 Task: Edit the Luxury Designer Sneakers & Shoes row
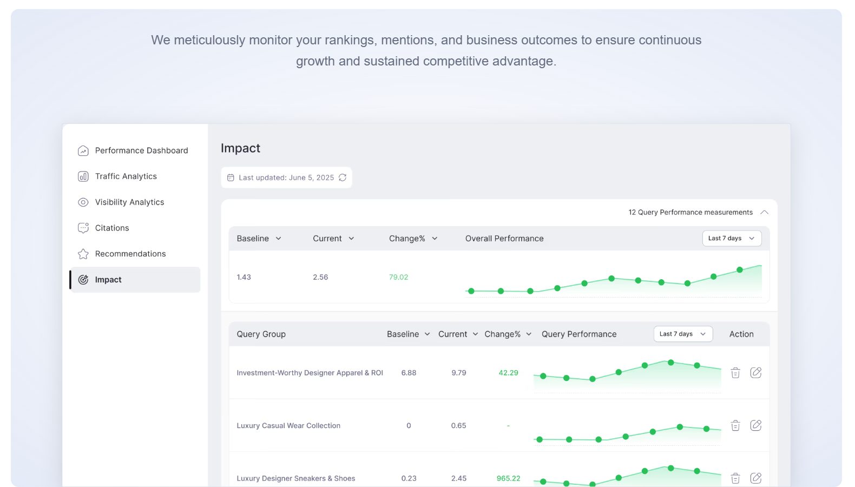pyautogui.click(x=755, y=478)
